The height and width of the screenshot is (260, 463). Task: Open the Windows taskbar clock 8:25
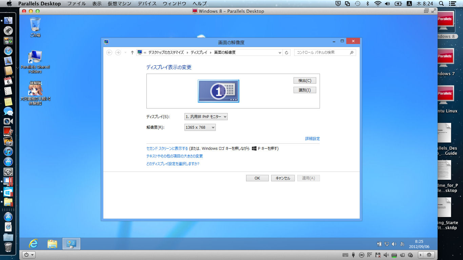419,244
